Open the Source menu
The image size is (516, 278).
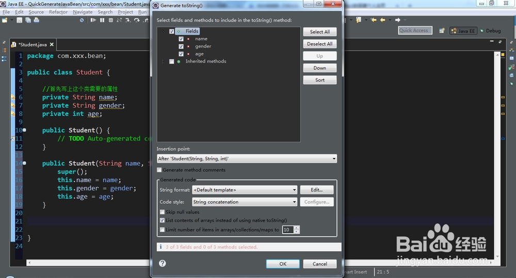click(36, 12)
